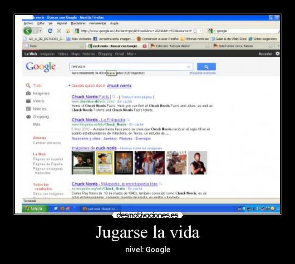Open American flag Chuck Norris thumbnail

[150, 163]
